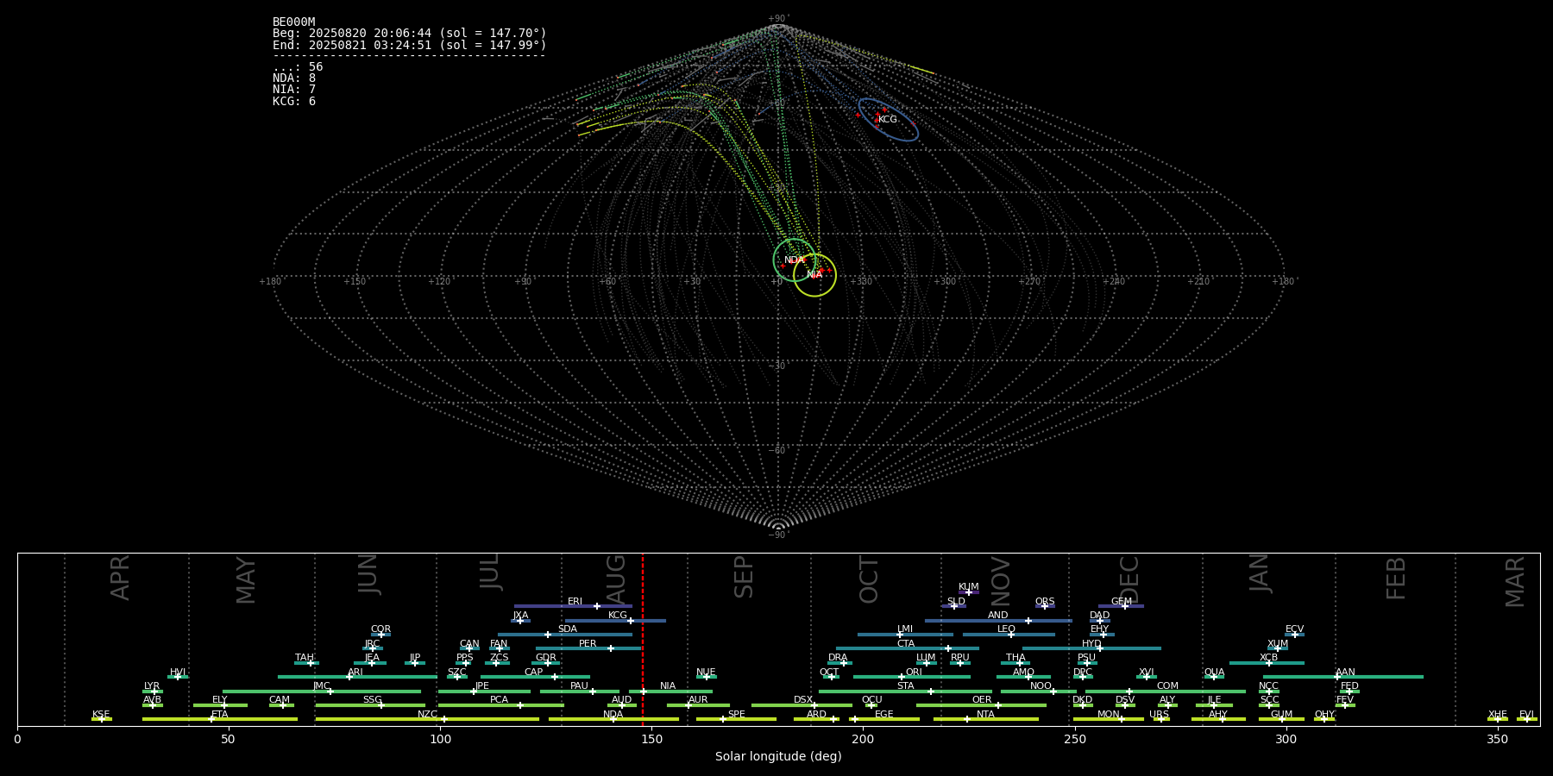Click the NDA radiant label on sky map
The height and width of the screenshot is (776, 1553).
pyautogui.click(x=794, y=260)
